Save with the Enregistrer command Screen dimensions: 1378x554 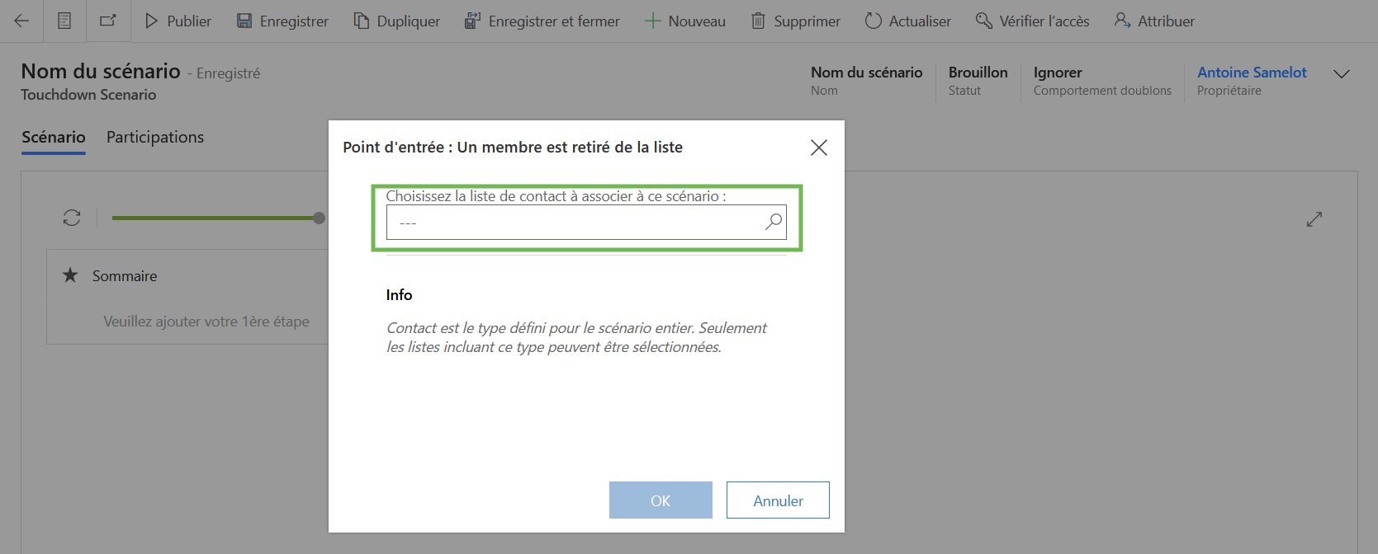pos(282,21)
